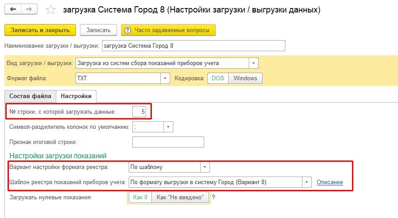
Task: Open Часто задаваемые вопросы
Action: coord(168,30)
